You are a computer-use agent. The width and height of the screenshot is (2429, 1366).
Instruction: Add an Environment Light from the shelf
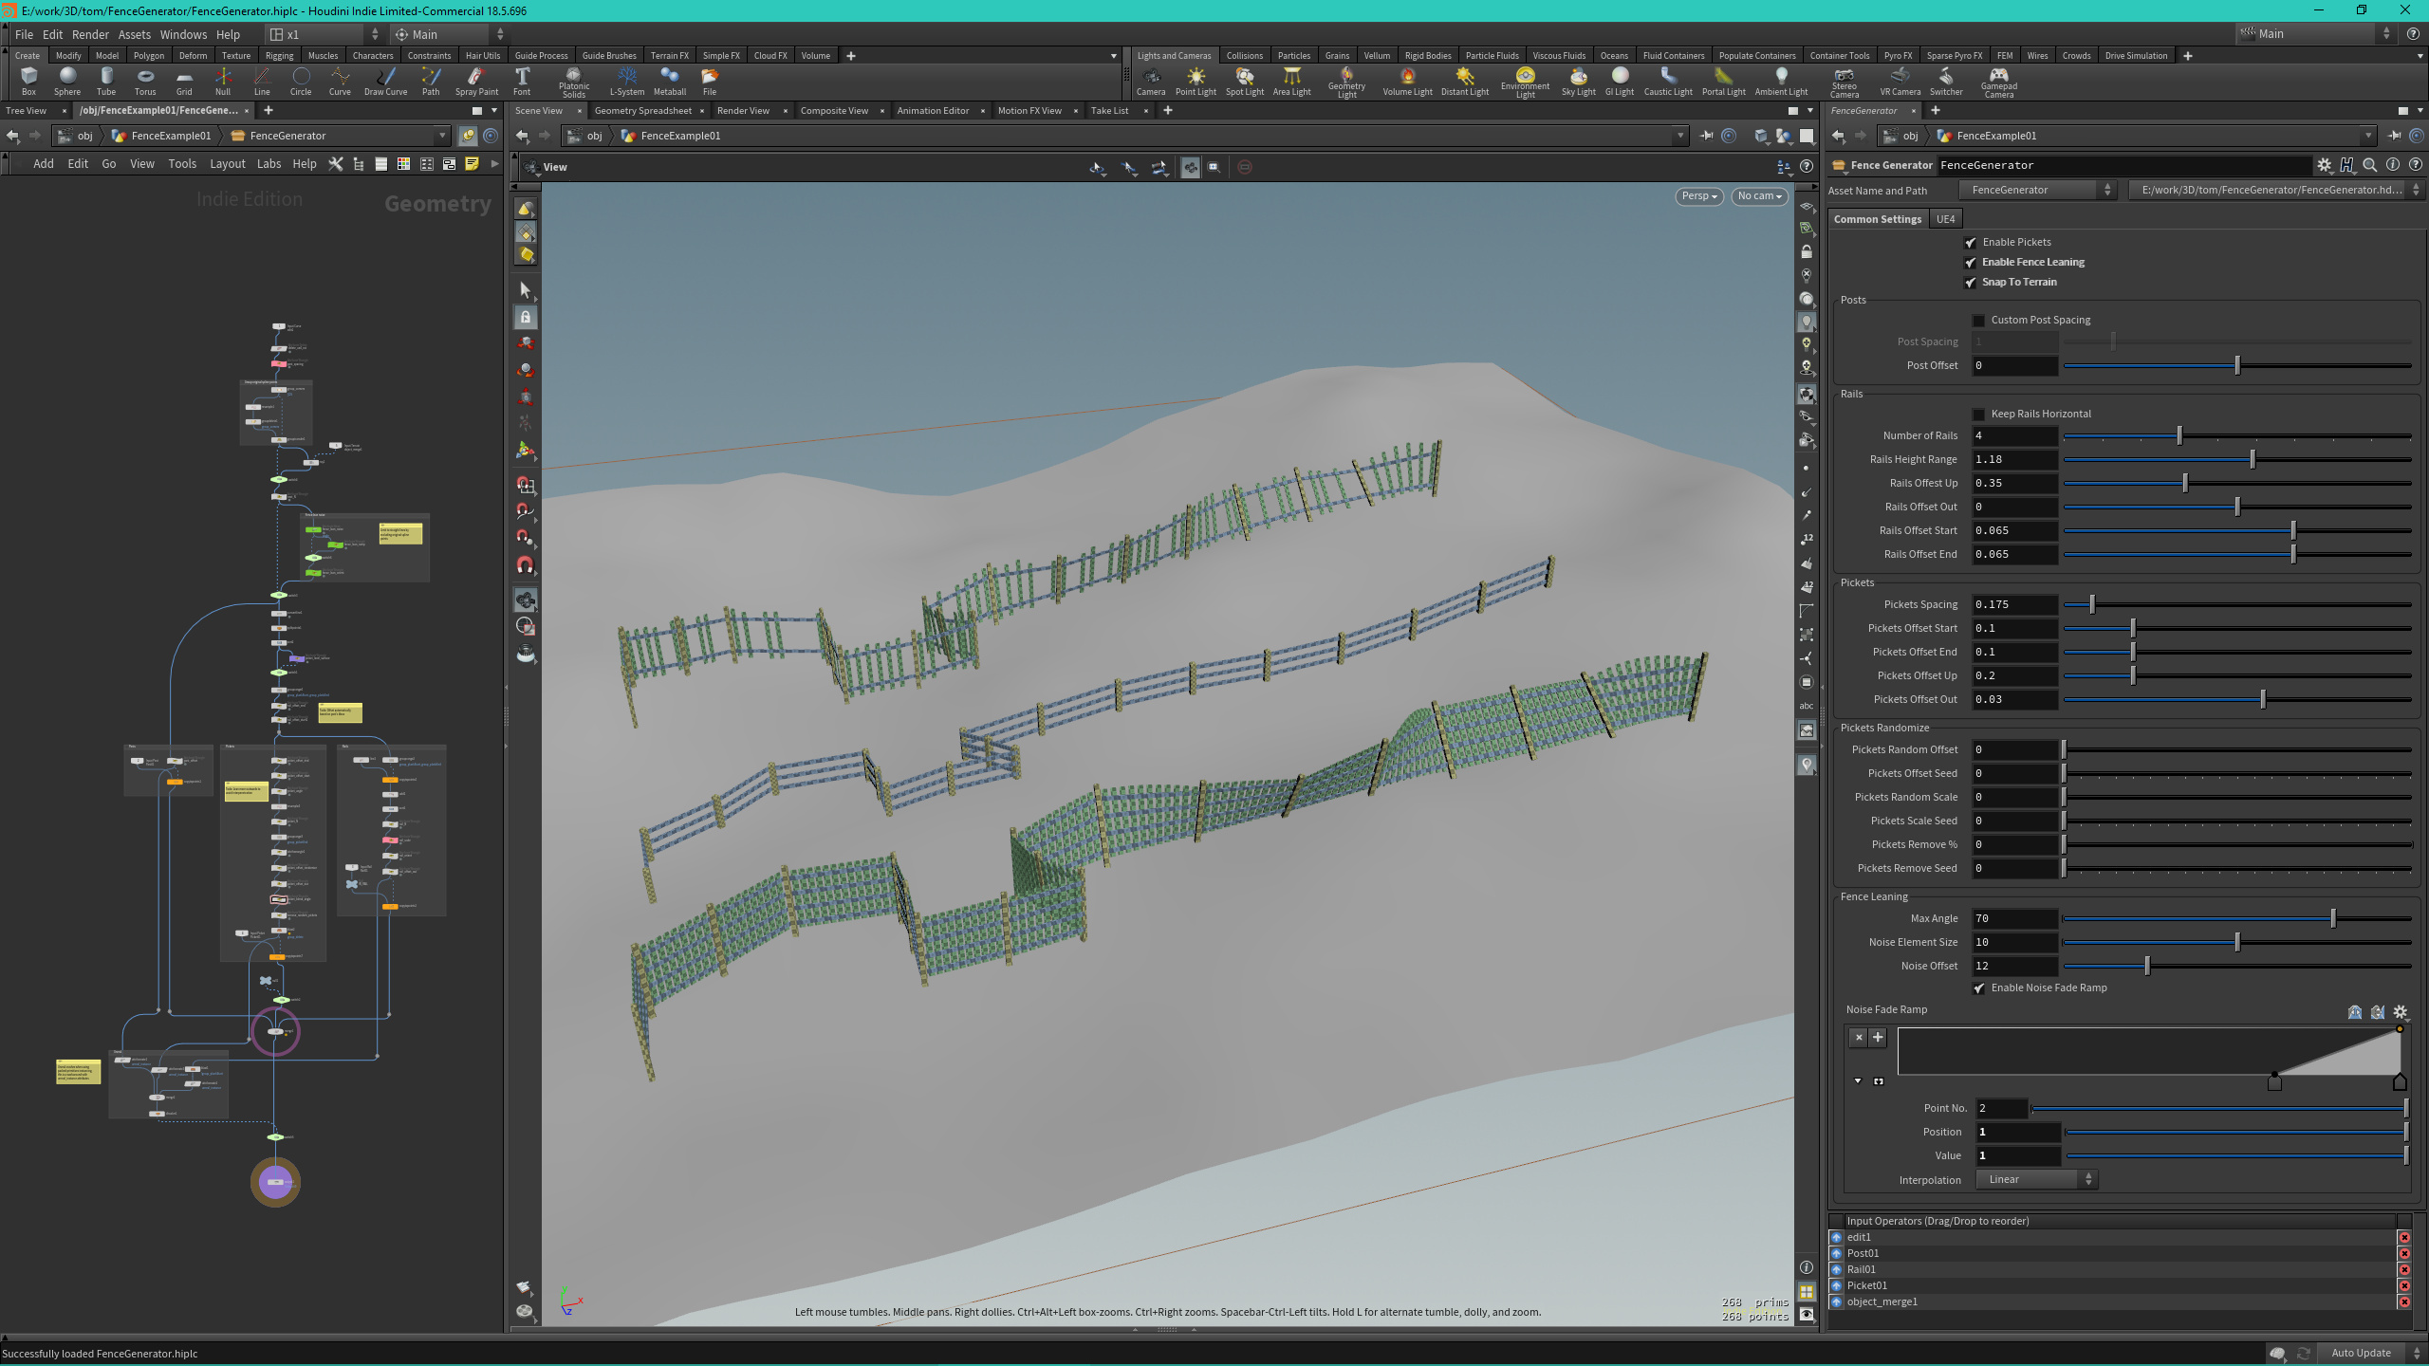(1524, 81)
